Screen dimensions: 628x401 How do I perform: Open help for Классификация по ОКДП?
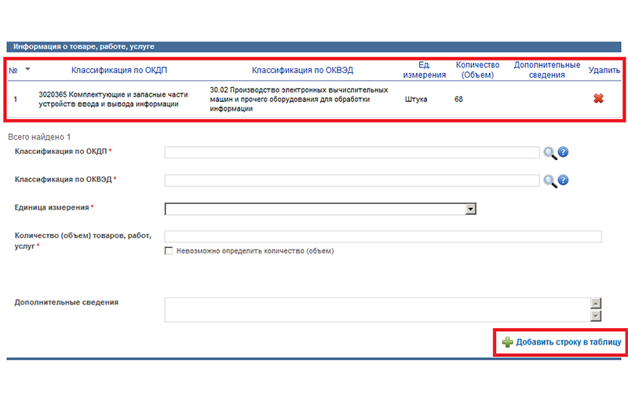[563, 152]
